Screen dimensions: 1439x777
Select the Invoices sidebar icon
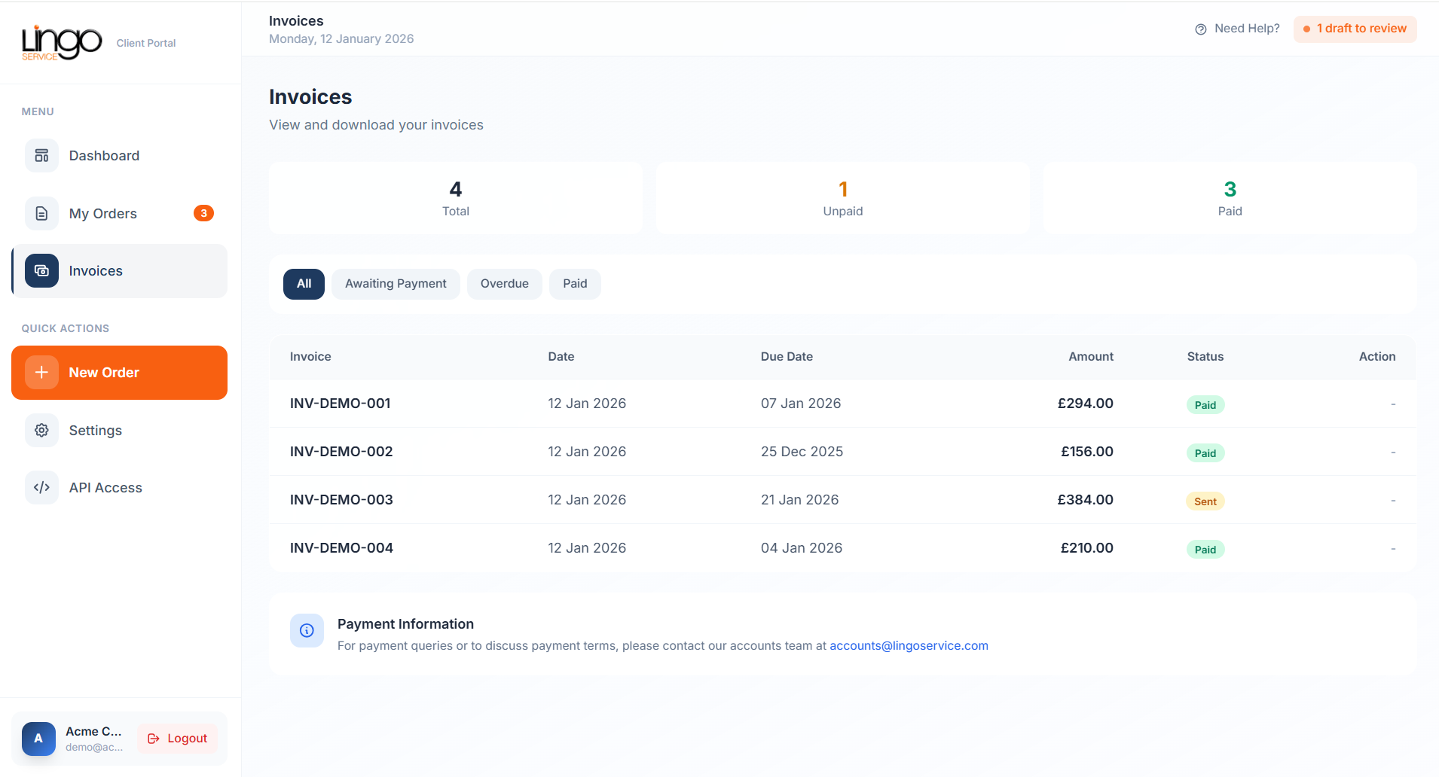click(x=41, y=270)
